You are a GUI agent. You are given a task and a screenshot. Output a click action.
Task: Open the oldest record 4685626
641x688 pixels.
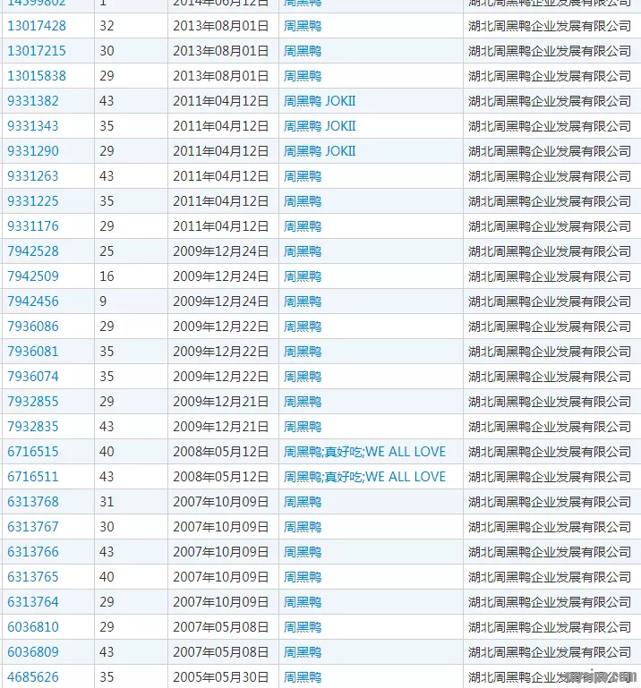point(33,677)
